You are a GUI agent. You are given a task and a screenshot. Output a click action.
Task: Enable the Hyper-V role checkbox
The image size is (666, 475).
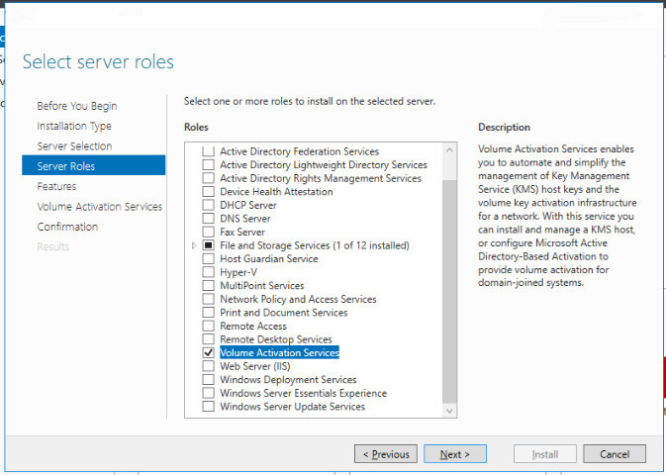tap(208, 272)
